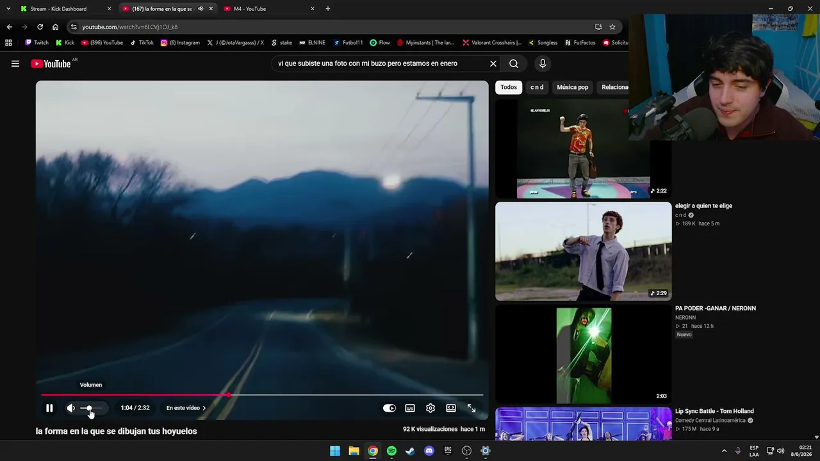Switch keyboard layout via ESP LAA indicator
Viewport: 820px width, 461px height.
(x=754, y=451)
